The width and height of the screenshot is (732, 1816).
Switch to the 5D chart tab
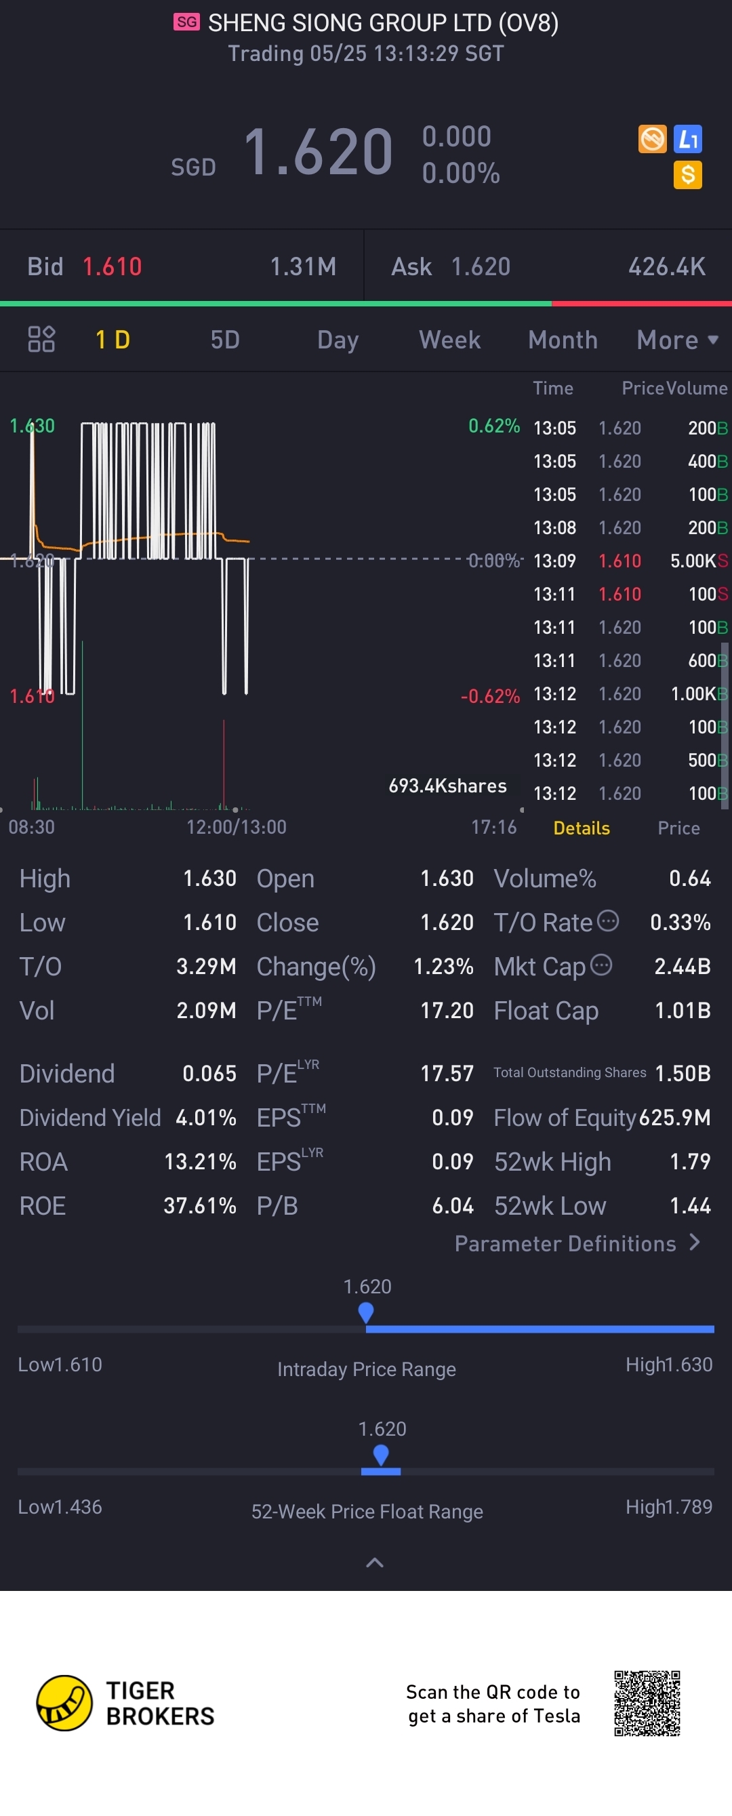tap(225, 340)
